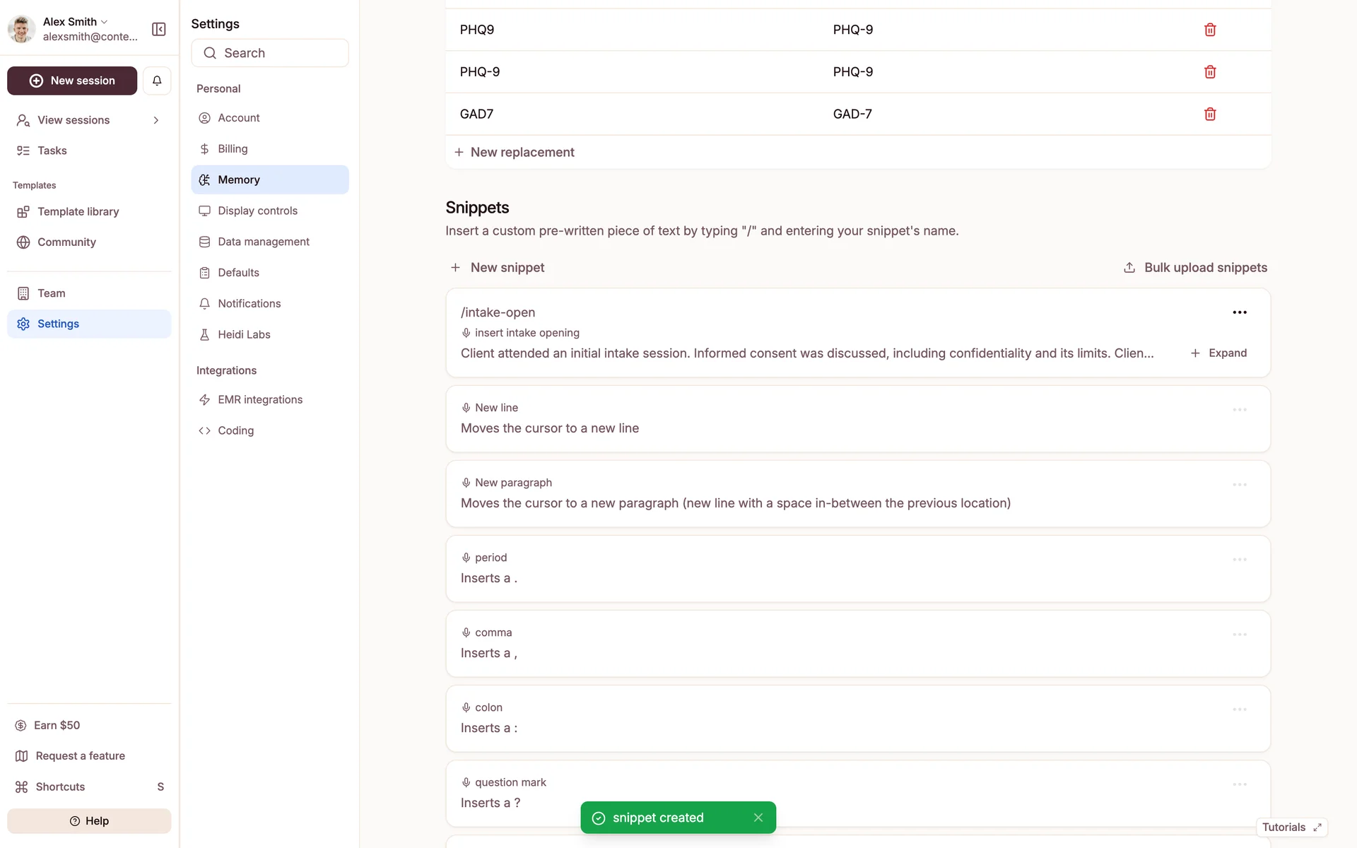
Task: Switch to Display controls settings
Action: coord(257,211)
